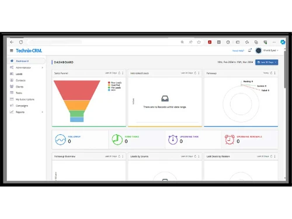Open the red Adobe Acrobat extension

tap(210, 42)
